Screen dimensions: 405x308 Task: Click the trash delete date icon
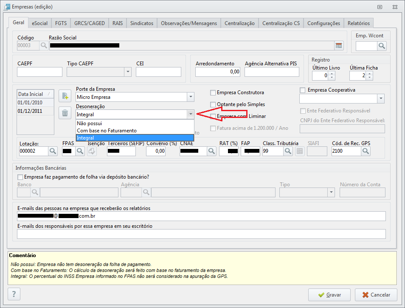click(65, 113)
